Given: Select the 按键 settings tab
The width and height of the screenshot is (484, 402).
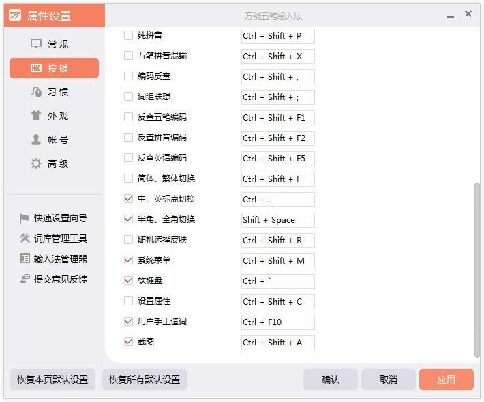Looking at the screenshot, I should pyautogui.click(x=54, y=68).
